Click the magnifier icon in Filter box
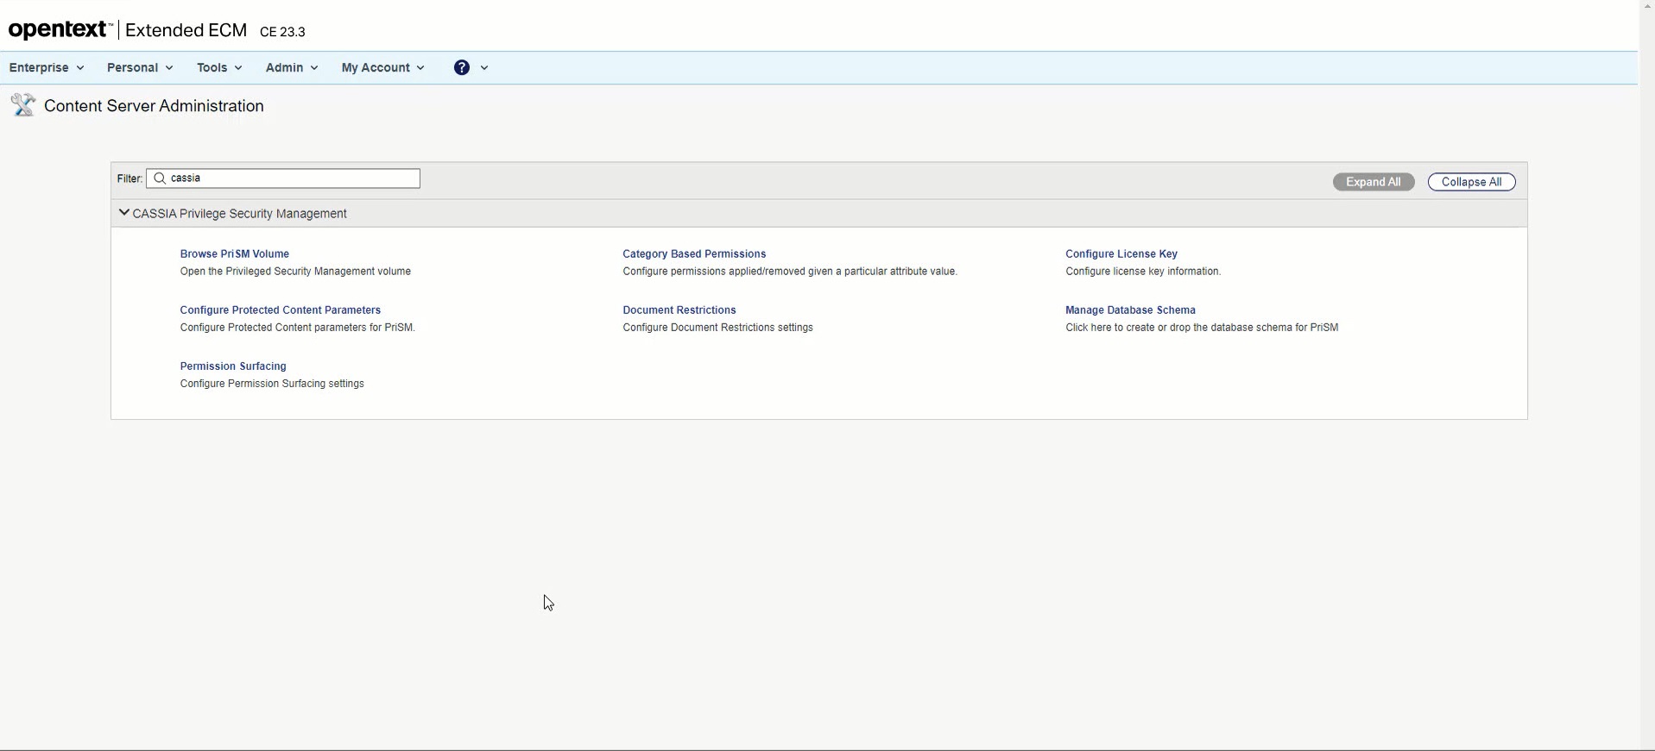Viewport: 1655px width, 751px height. tap(160, 178)
